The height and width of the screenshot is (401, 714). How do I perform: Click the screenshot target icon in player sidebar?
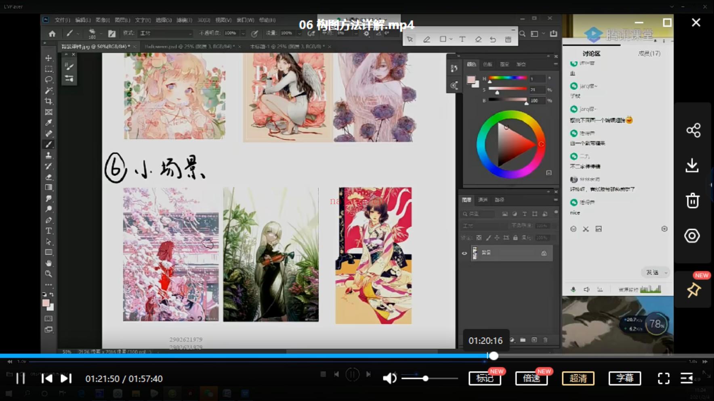[x=692, y=236]
